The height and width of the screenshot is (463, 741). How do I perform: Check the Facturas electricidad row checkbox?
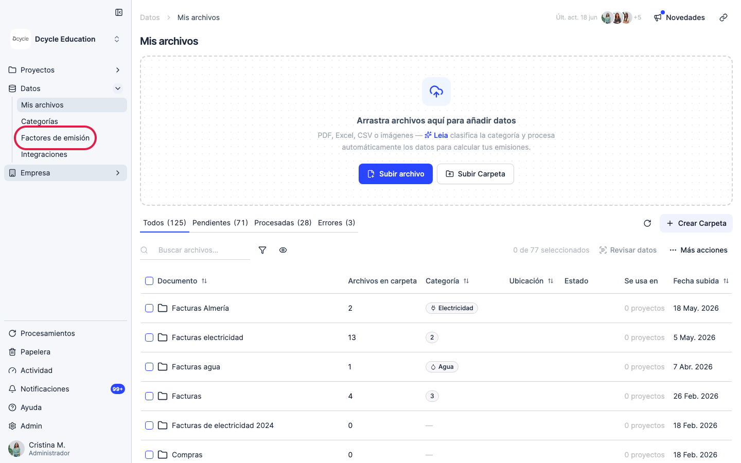tap(149, 337)
